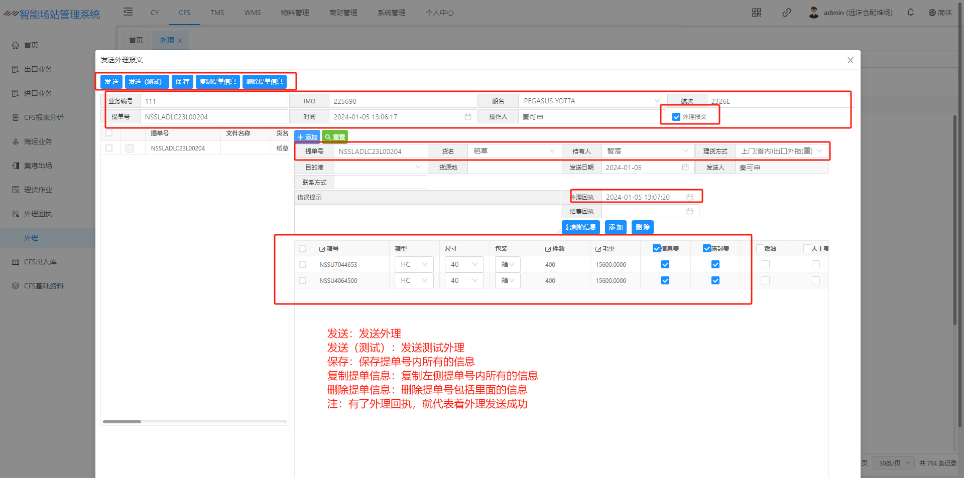Click the link chain icon in header
Viewport: 964px width, 478px height.
pyautogui.click(x=786, y=13)
